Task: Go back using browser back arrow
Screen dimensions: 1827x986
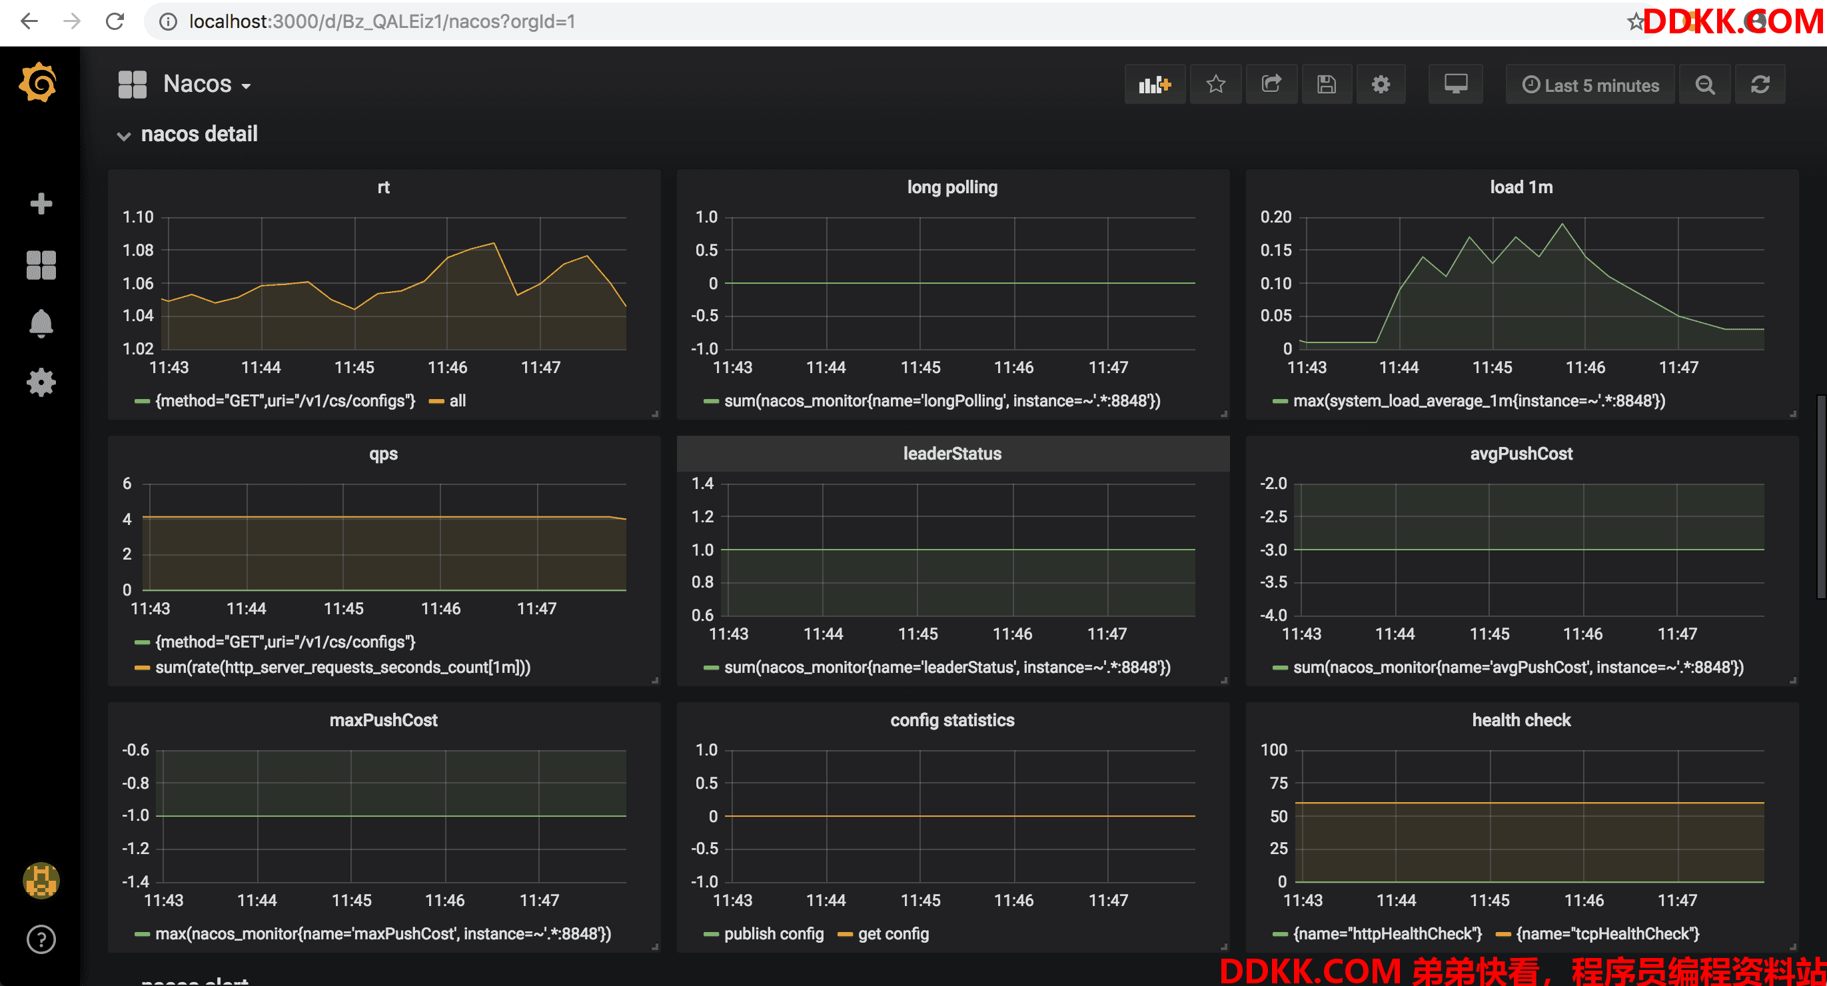Action: click(x=29, y=22)
